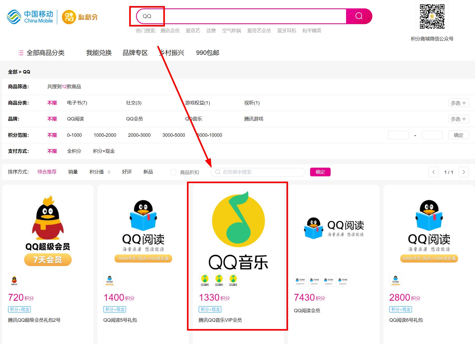The height and width of the screenshot is (344, 475).
Task: Select points range 2000-3000
Action: point(139,135)
